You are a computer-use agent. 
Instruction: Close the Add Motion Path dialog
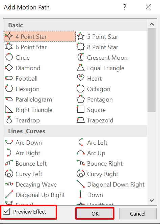pyautogui.click(x=148, y=7)
